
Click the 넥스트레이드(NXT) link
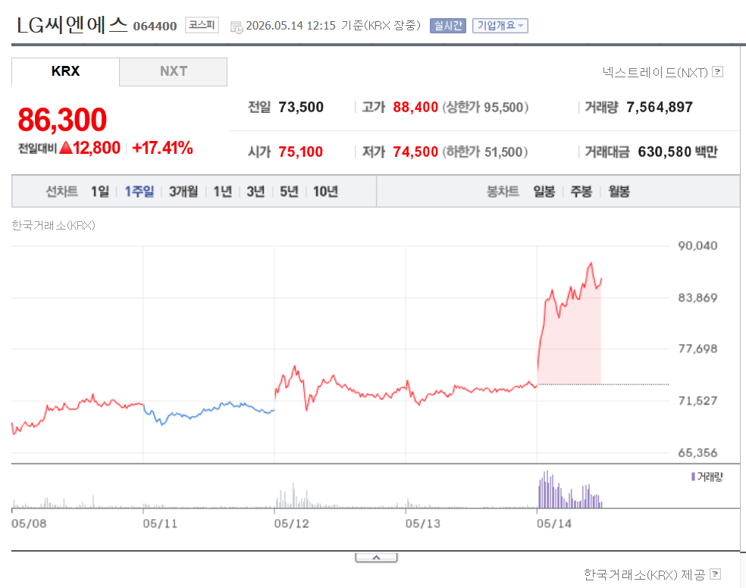pos(655,72)
